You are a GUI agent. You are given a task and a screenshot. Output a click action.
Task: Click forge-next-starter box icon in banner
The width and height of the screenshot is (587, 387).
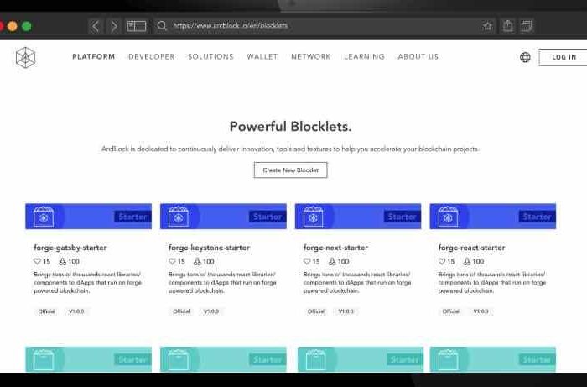(313, 217)
